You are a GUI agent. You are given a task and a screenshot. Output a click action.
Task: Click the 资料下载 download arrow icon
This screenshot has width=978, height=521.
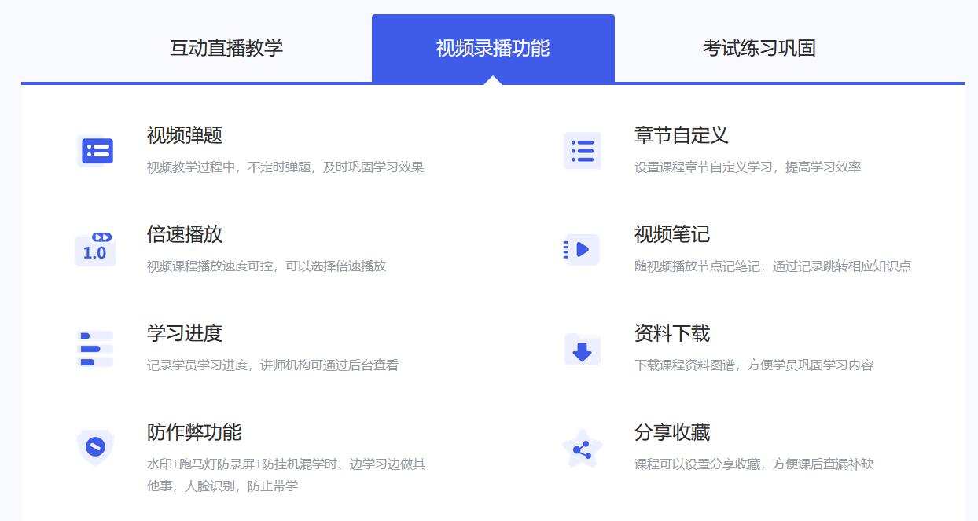coord(582,349)
